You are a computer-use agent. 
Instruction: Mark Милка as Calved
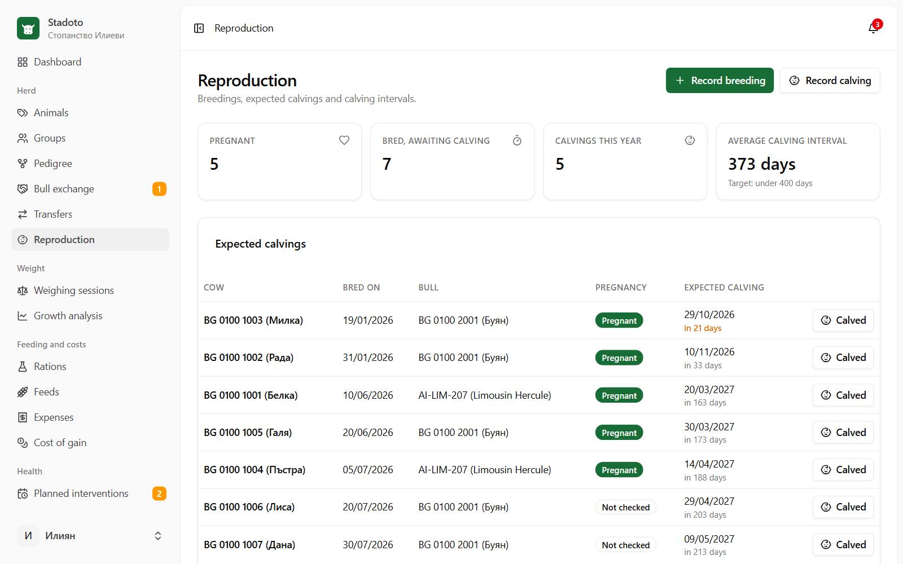tap(843, 320)
